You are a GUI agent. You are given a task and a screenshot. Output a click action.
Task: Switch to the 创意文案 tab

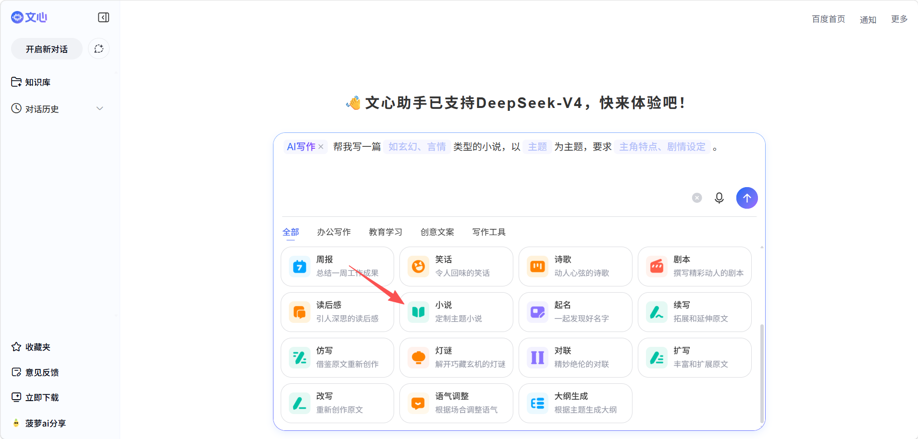[x=437, y=232]
